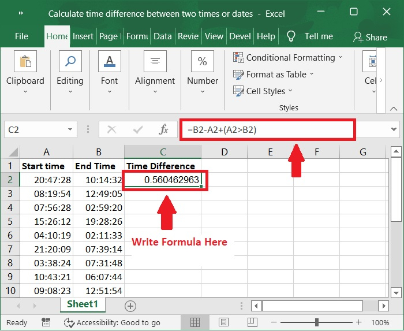The width and height of the screenshot is (404, 331).
Task: Click the Select All corner triangle
Action: point(13,152)
